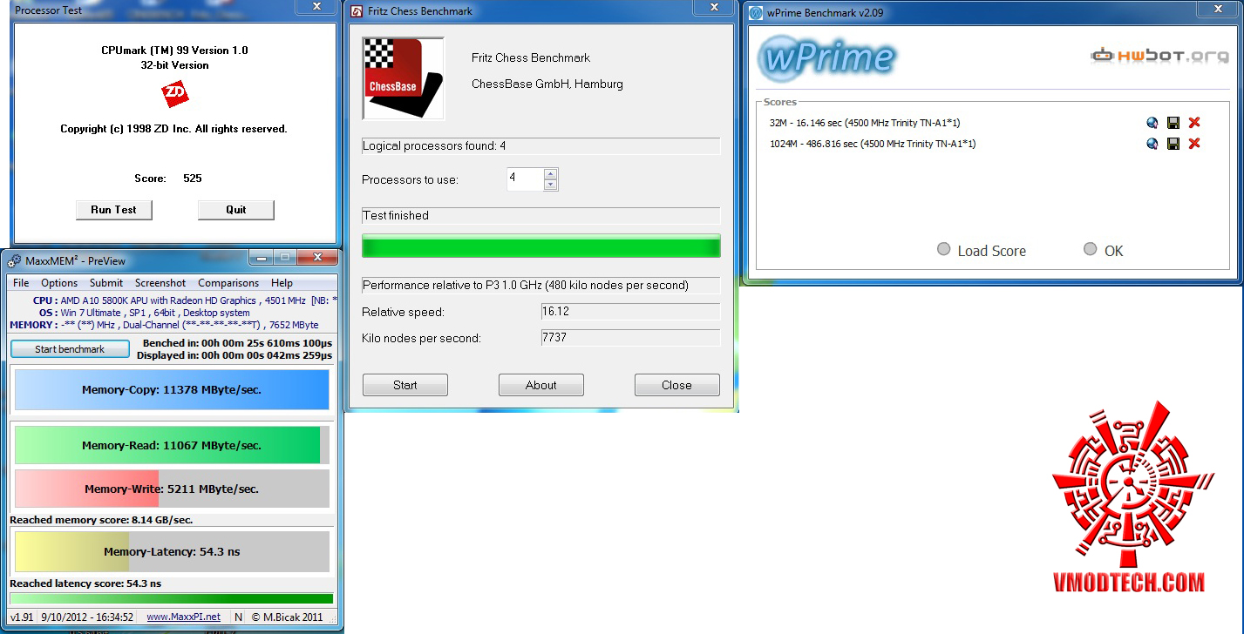
Task: Click the Memory-Write result bar
Action: coord(172,489)
